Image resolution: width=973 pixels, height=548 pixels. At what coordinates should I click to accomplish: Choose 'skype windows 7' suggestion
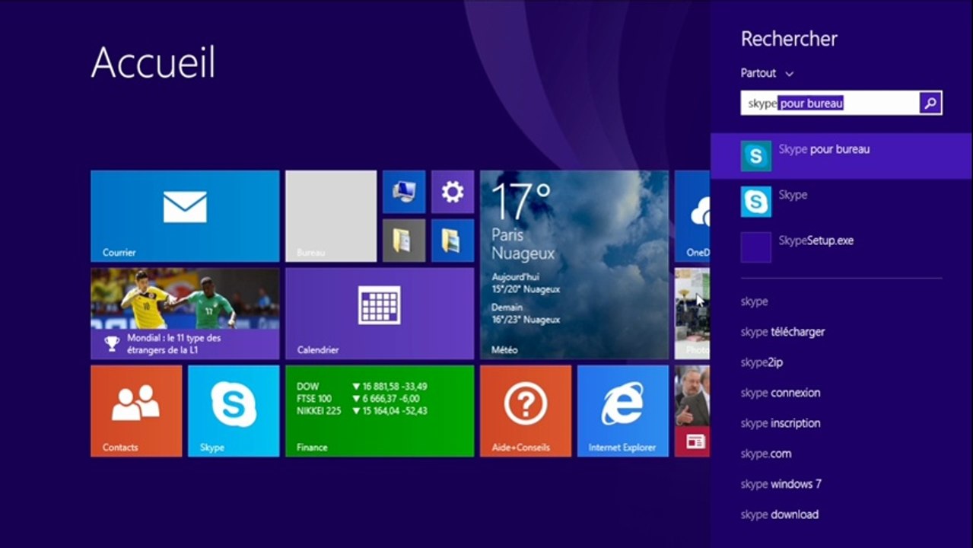click(x=781, y=484)
